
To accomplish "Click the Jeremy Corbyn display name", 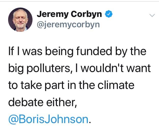I will pyautogui.click(x=70, y=15).
